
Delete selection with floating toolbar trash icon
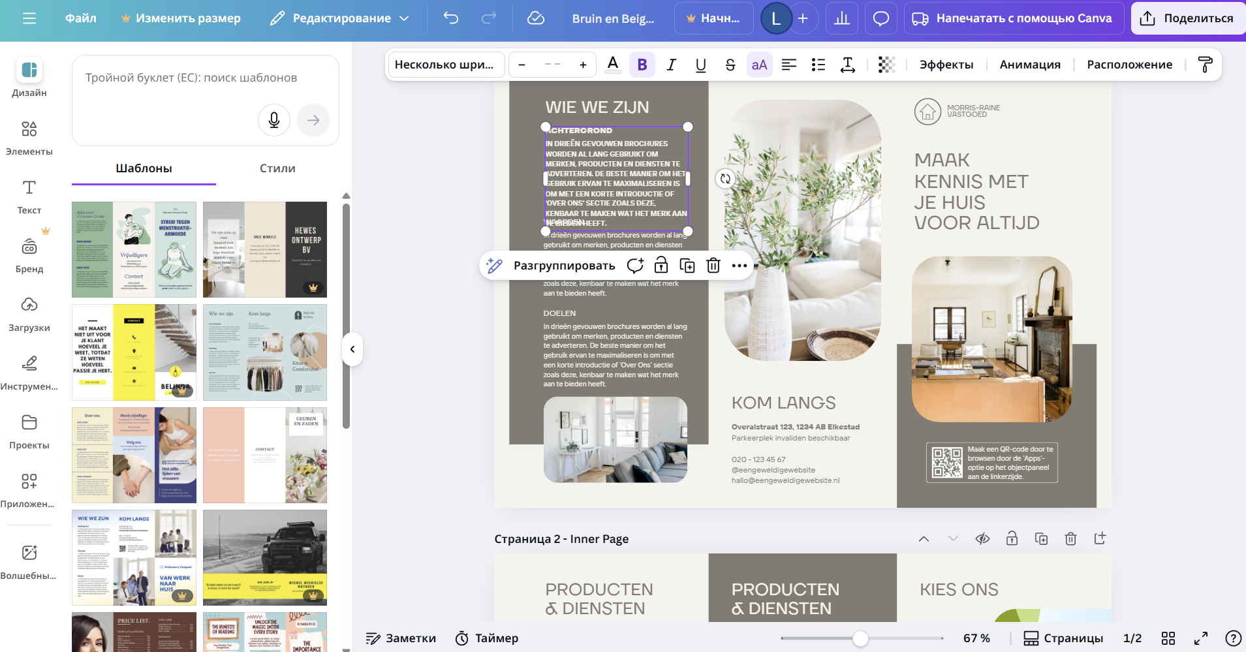point(713,266)
